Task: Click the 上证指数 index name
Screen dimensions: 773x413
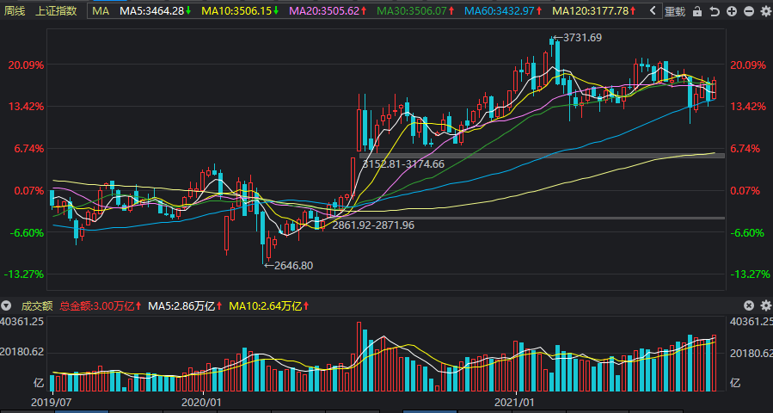Action: (x=56, y=11)
